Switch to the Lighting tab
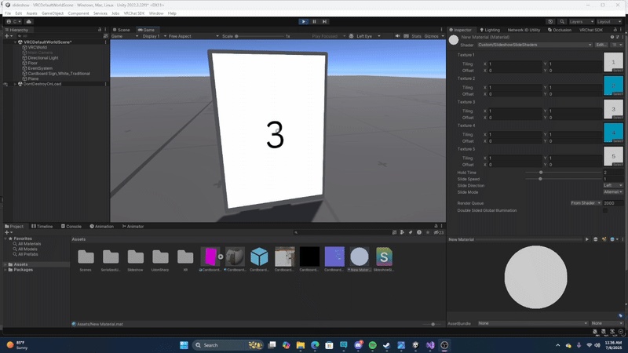The image size is (628, 353). tap(490, 30)
